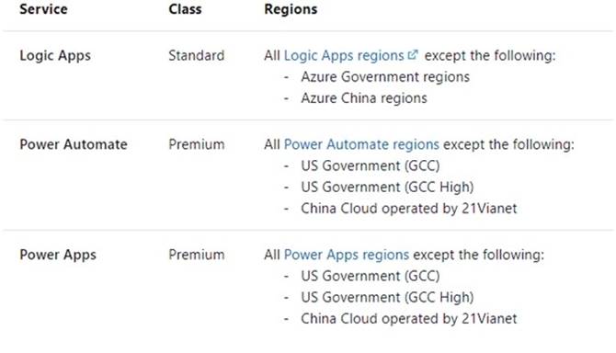Click the Premium class value for Power Apps
The width and height of the screenshot is (616, 353).
pyautogui.click(x=197, y=255)
